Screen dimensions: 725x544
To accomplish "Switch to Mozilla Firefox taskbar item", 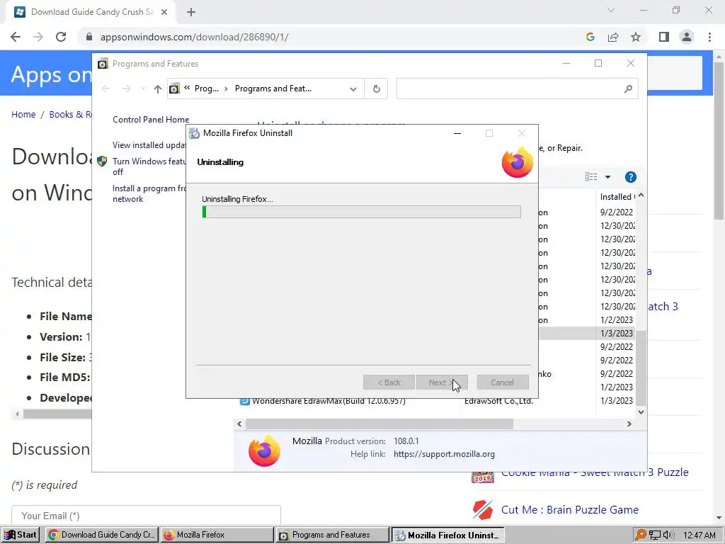I will (x=217, y=535).
